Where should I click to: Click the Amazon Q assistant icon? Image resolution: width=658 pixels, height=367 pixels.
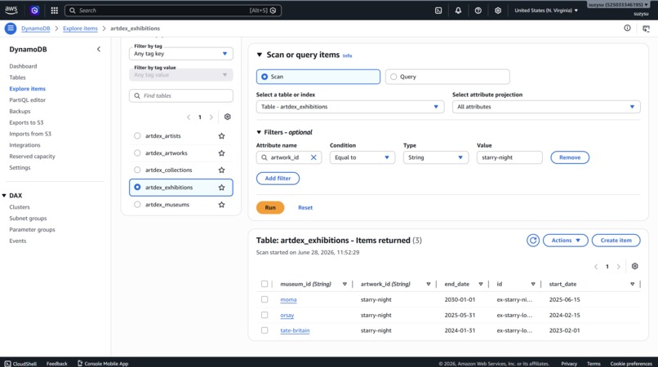(34, 11)
